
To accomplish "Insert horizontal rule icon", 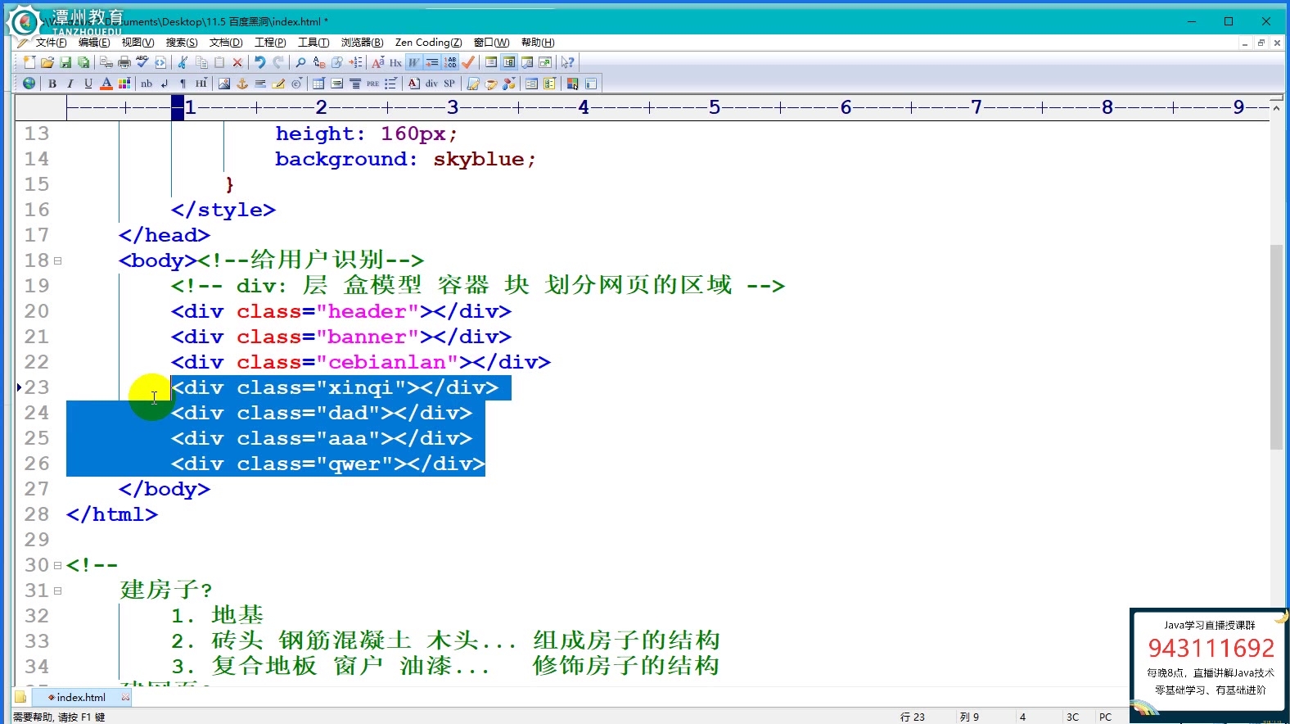I will click(260, 84).
